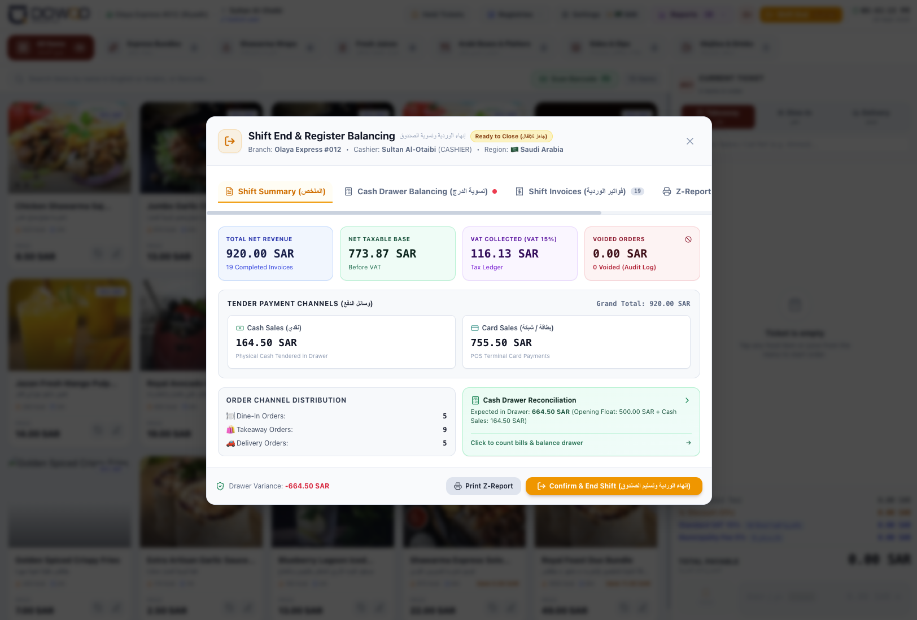The height and width of the screenshot is (620, 917).
Task: Click the calculator icon beside Cash Drawer Reconciliation
Action: (475, 400)
